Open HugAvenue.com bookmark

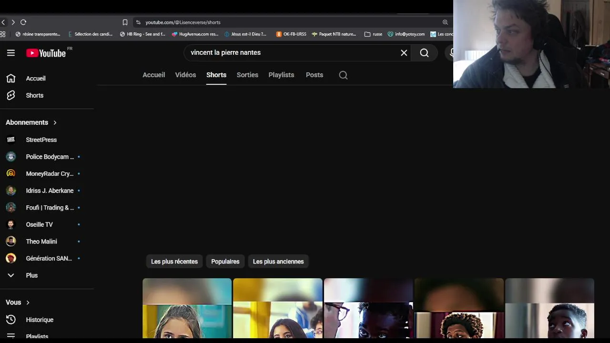click(x=195, y=34)
